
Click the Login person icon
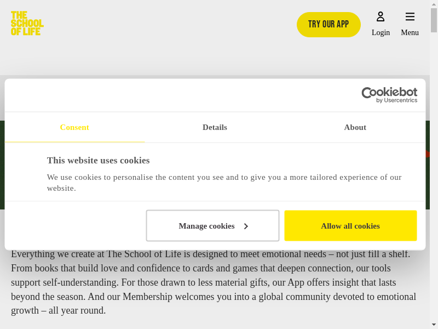(381, 16)
